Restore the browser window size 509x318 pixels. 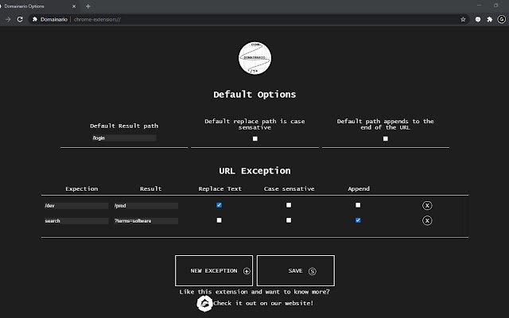(x=495, y=6)
